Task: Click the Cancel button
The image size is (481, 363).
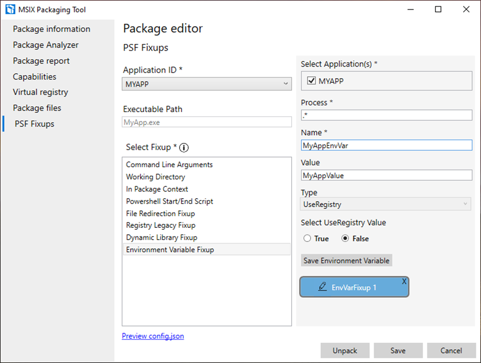Action: 451,350
